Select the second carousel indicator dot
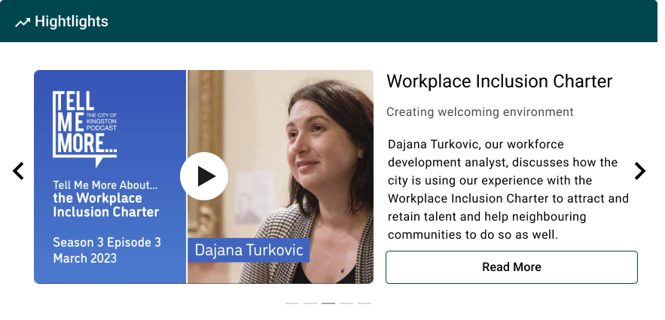 (310, 303)
